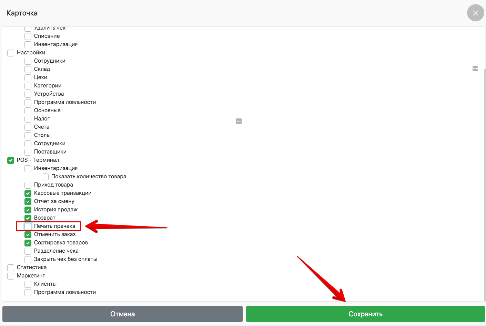This screenshot has width=486, height=326.
Task: Uncheck История продаж option
Action: 28,210
